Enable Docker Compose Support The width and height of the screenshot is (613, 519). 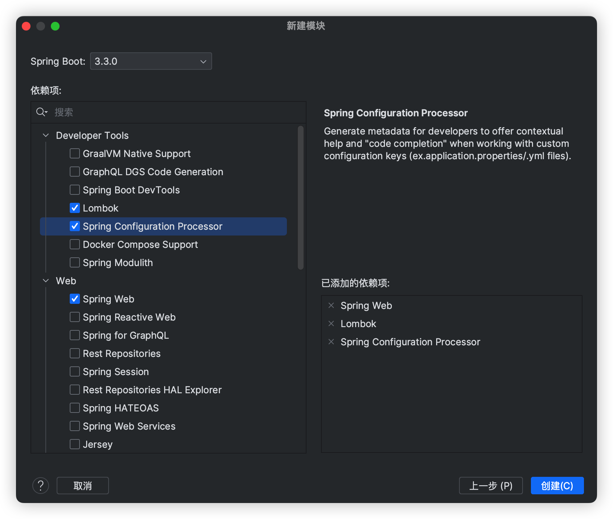[75, 244]
